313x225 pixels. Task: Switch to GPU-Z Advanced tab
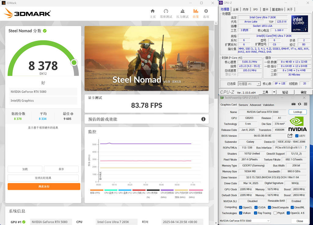click(x=255, y=105)
